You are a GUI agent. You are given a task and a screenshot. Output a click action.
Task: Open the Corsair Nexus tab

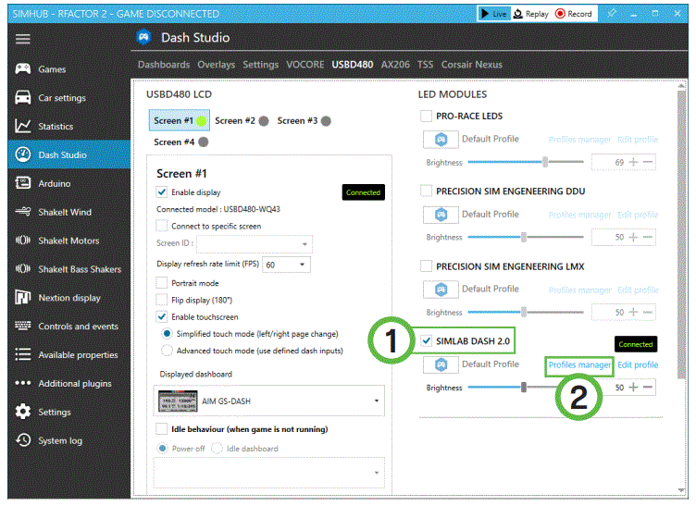471,65
